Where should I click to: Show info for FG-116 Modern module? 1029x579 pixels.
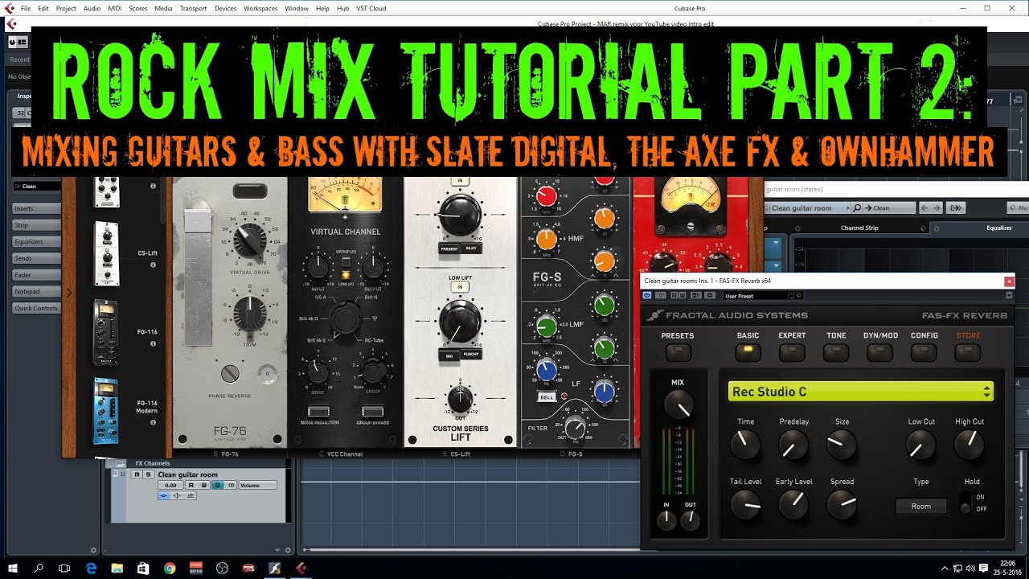(x=153, y=422)
